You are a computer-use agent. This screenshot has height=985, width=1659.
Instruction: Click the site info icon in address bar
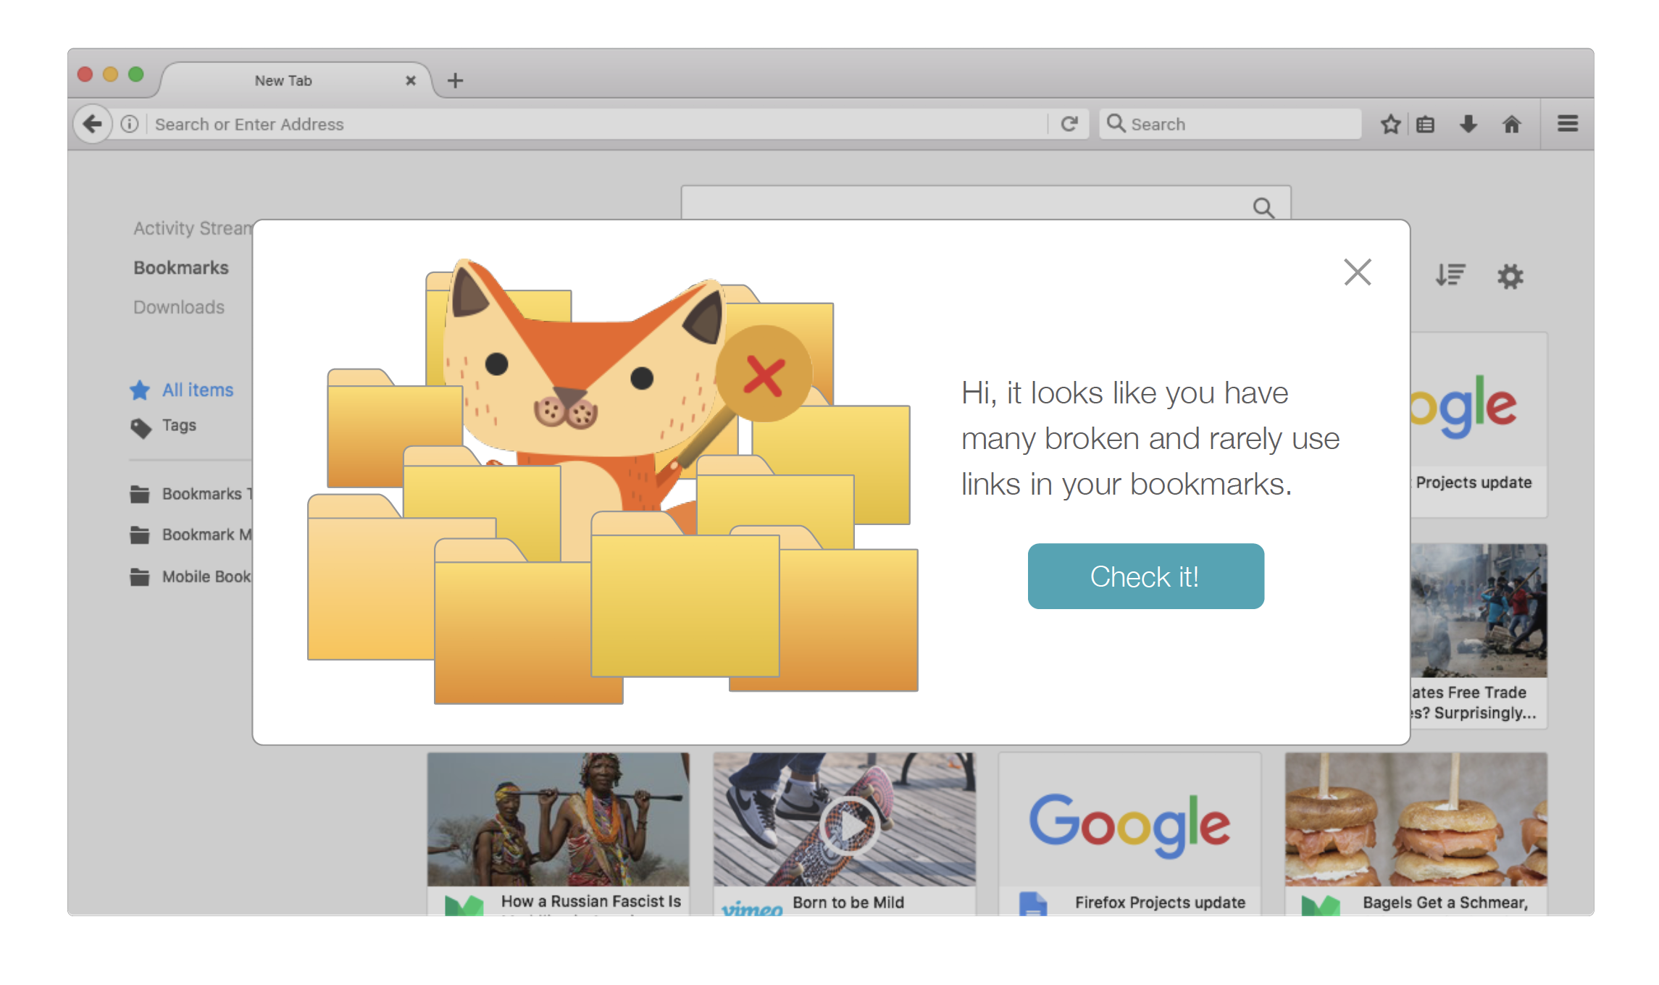pyautogui.click(x=130, y=125)
